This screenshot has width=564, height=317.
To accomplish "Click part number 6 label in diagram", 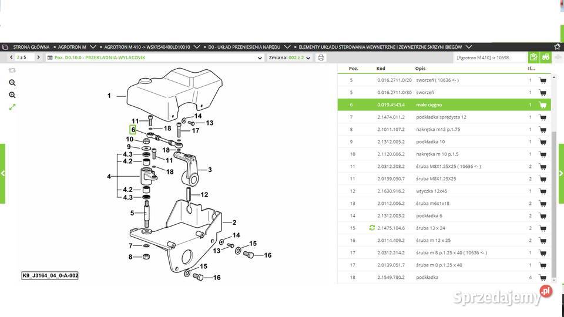I will [133, 130].
